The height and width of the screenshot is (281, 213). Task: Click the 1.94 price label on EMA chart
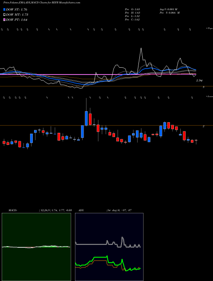(x=199, y=80)
